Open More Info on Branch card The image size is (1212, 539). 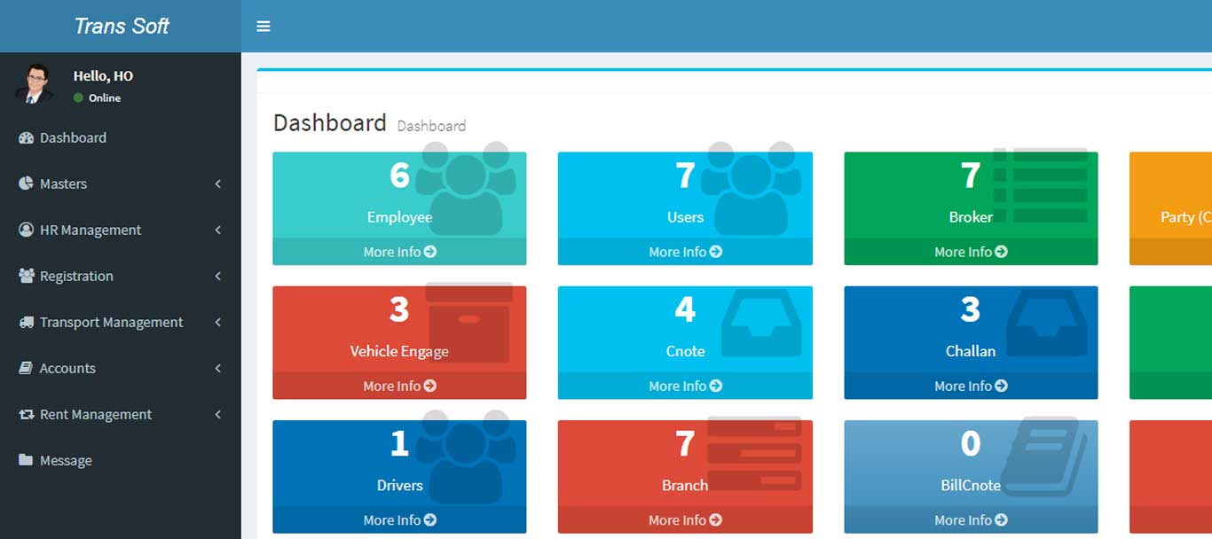coord(685,520)
